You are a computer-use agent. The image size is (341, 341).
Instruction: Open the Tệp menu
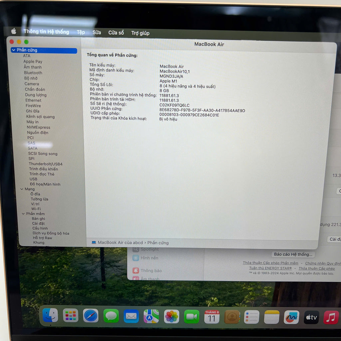[x=81, y=32]
